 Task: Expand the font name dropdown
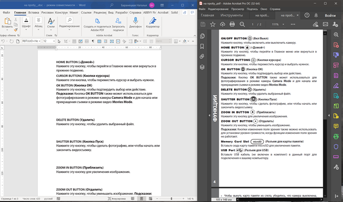pos(40,41)
